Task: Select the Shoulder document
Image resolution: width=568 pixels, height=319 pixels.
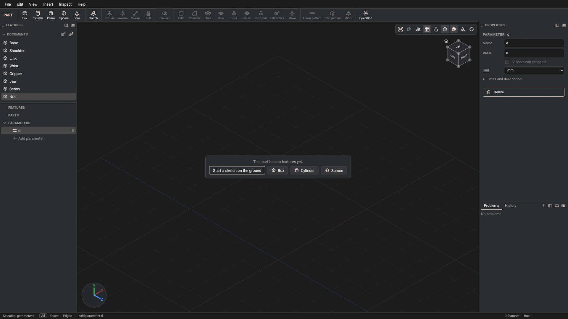Action: (38, 51)
